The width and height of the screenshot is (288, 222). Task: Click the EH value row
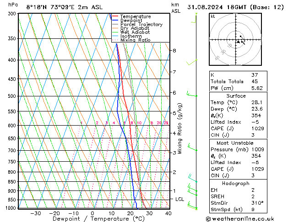coord(238,190)
